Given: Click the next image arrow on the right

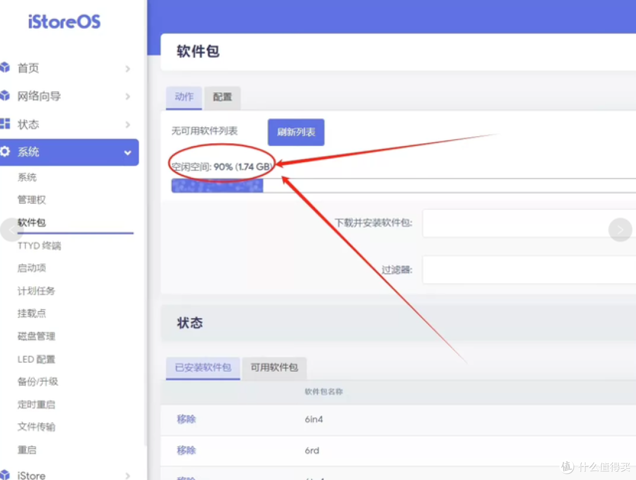Looking at the screenshot, I should (x=620, y=230).
